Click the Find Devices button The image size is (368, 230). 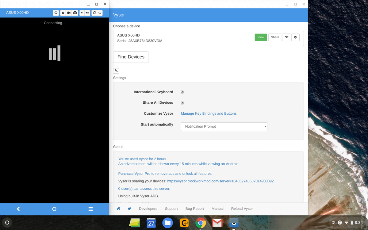click(131, 57)
